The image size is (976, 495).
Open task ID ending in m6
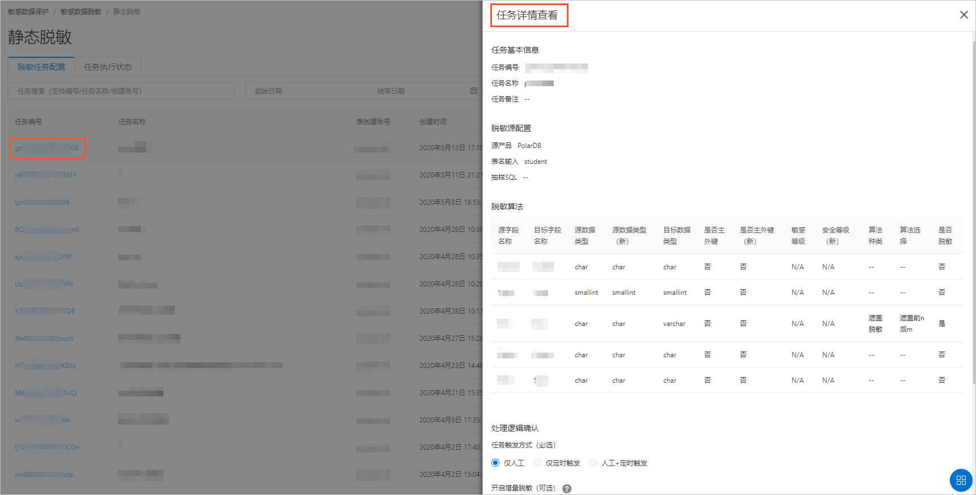(47, 230)
